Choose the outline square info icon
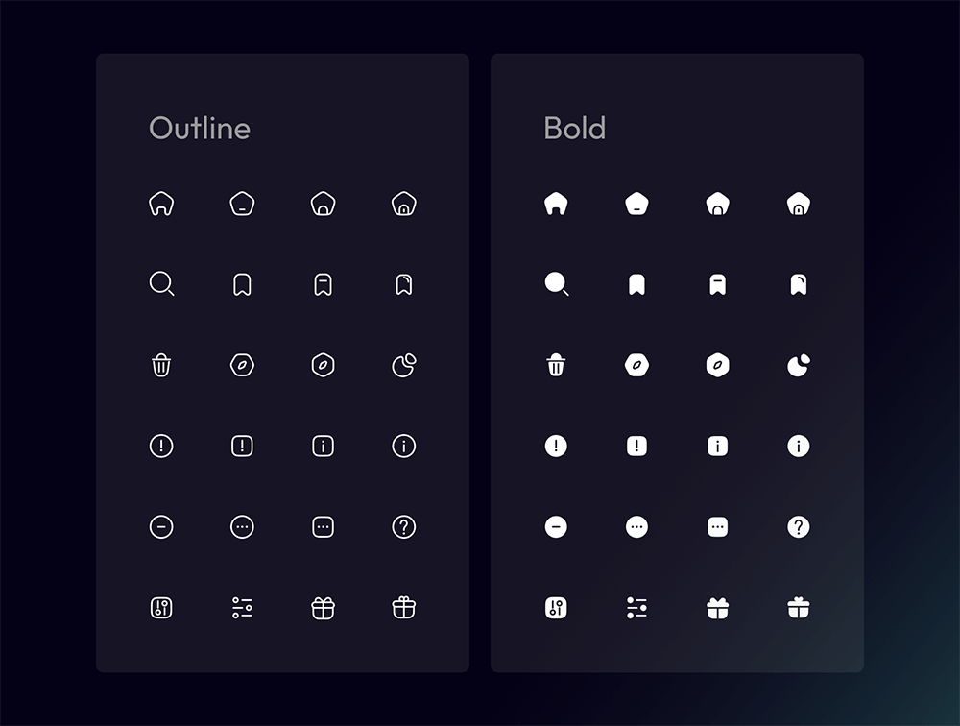The width and height of the screenshot is (960, 726). point(324,446)
